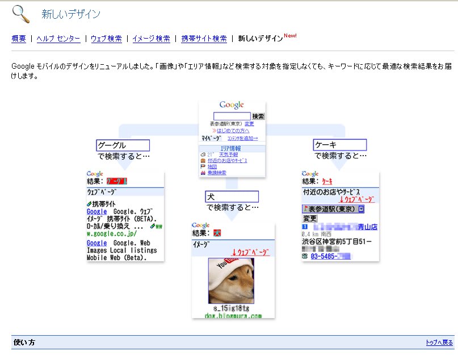Click the ケーキ keyword box
The width and height of the screenshot is (458, 355).
tap(339, 145)
